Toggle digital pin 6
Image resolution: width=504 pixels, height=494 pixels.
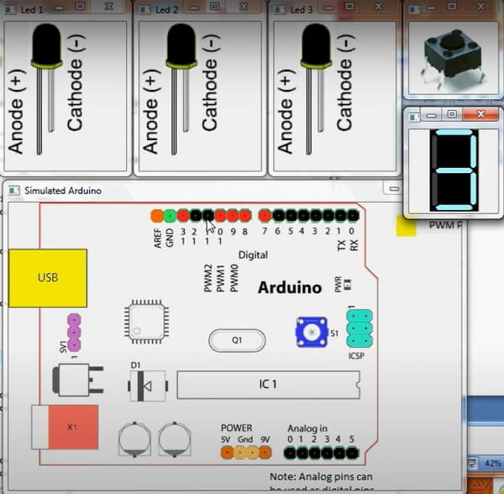(x=278, y=216)
